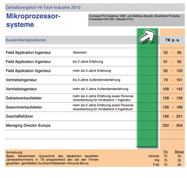Viewport: 187px width, 178px height.
Task: Click 'mehr als 3 Jahre Außendiensterfahrung'
Action: (x=101, y=89)
